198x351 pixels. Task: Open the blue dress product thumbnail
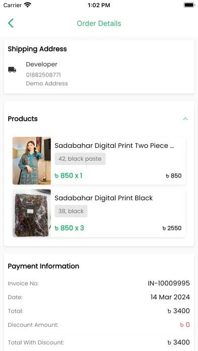point(32,161)
